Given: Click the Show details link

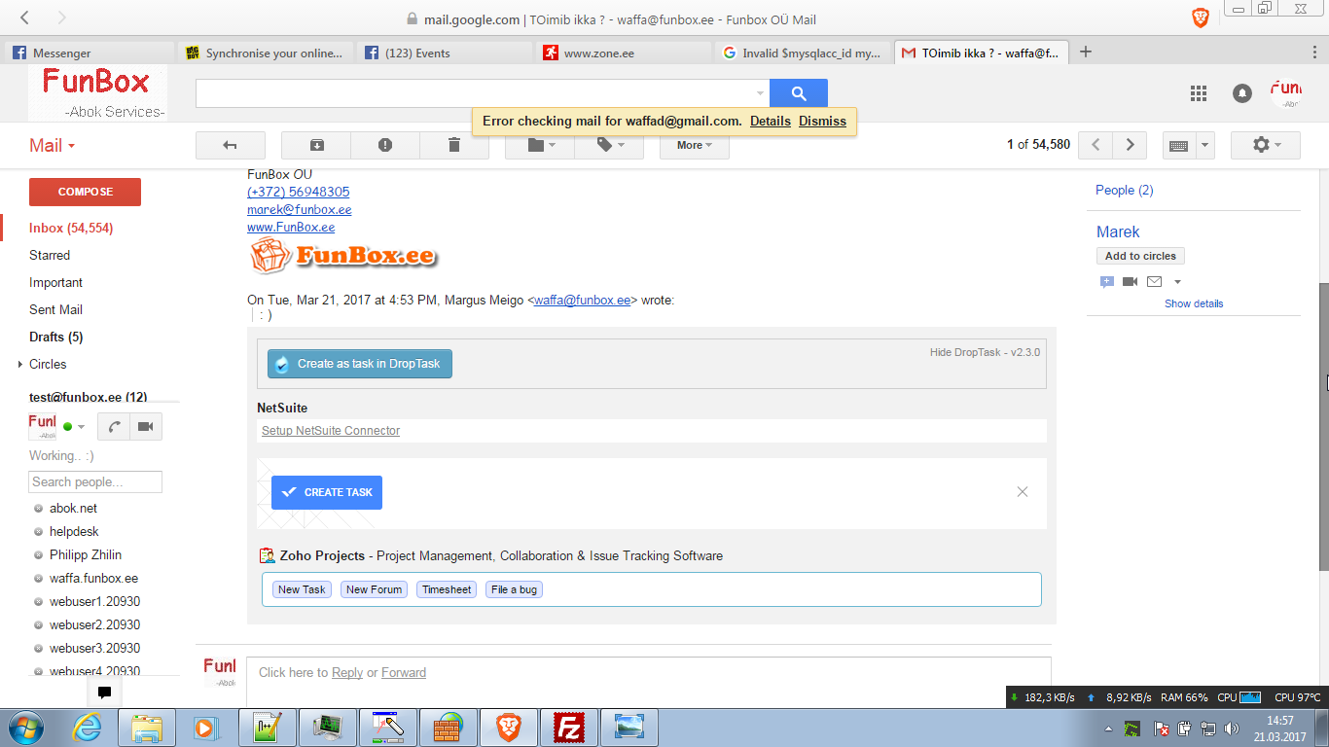Looking at the screenshot, I should [x=1194, y=303].
